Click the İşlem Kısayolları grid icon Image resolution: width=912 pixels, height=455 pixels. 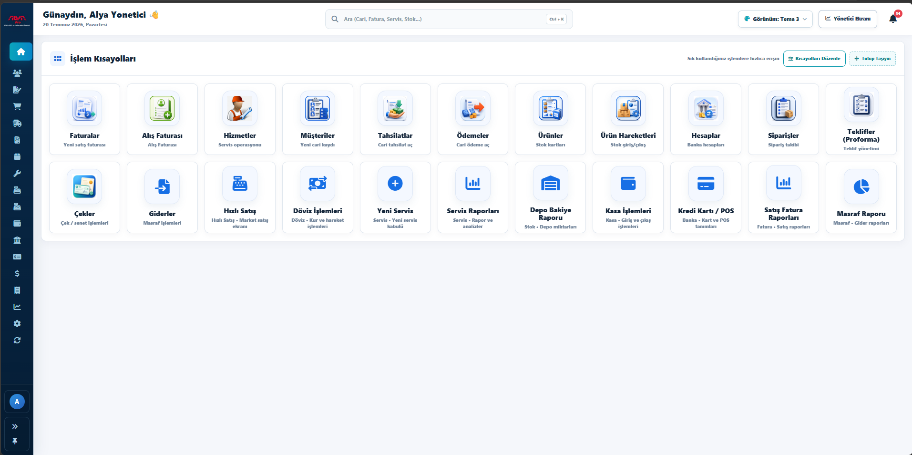58,59
